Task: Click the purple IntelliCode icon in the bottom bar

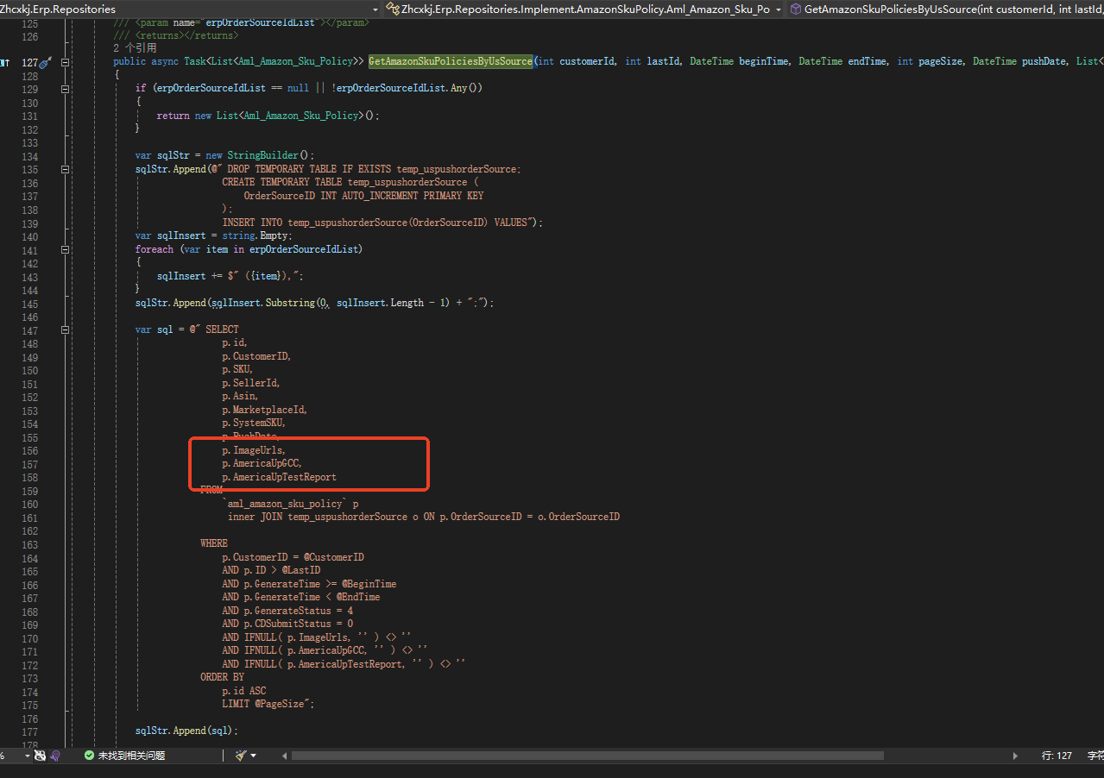Action: coord(55,756)
